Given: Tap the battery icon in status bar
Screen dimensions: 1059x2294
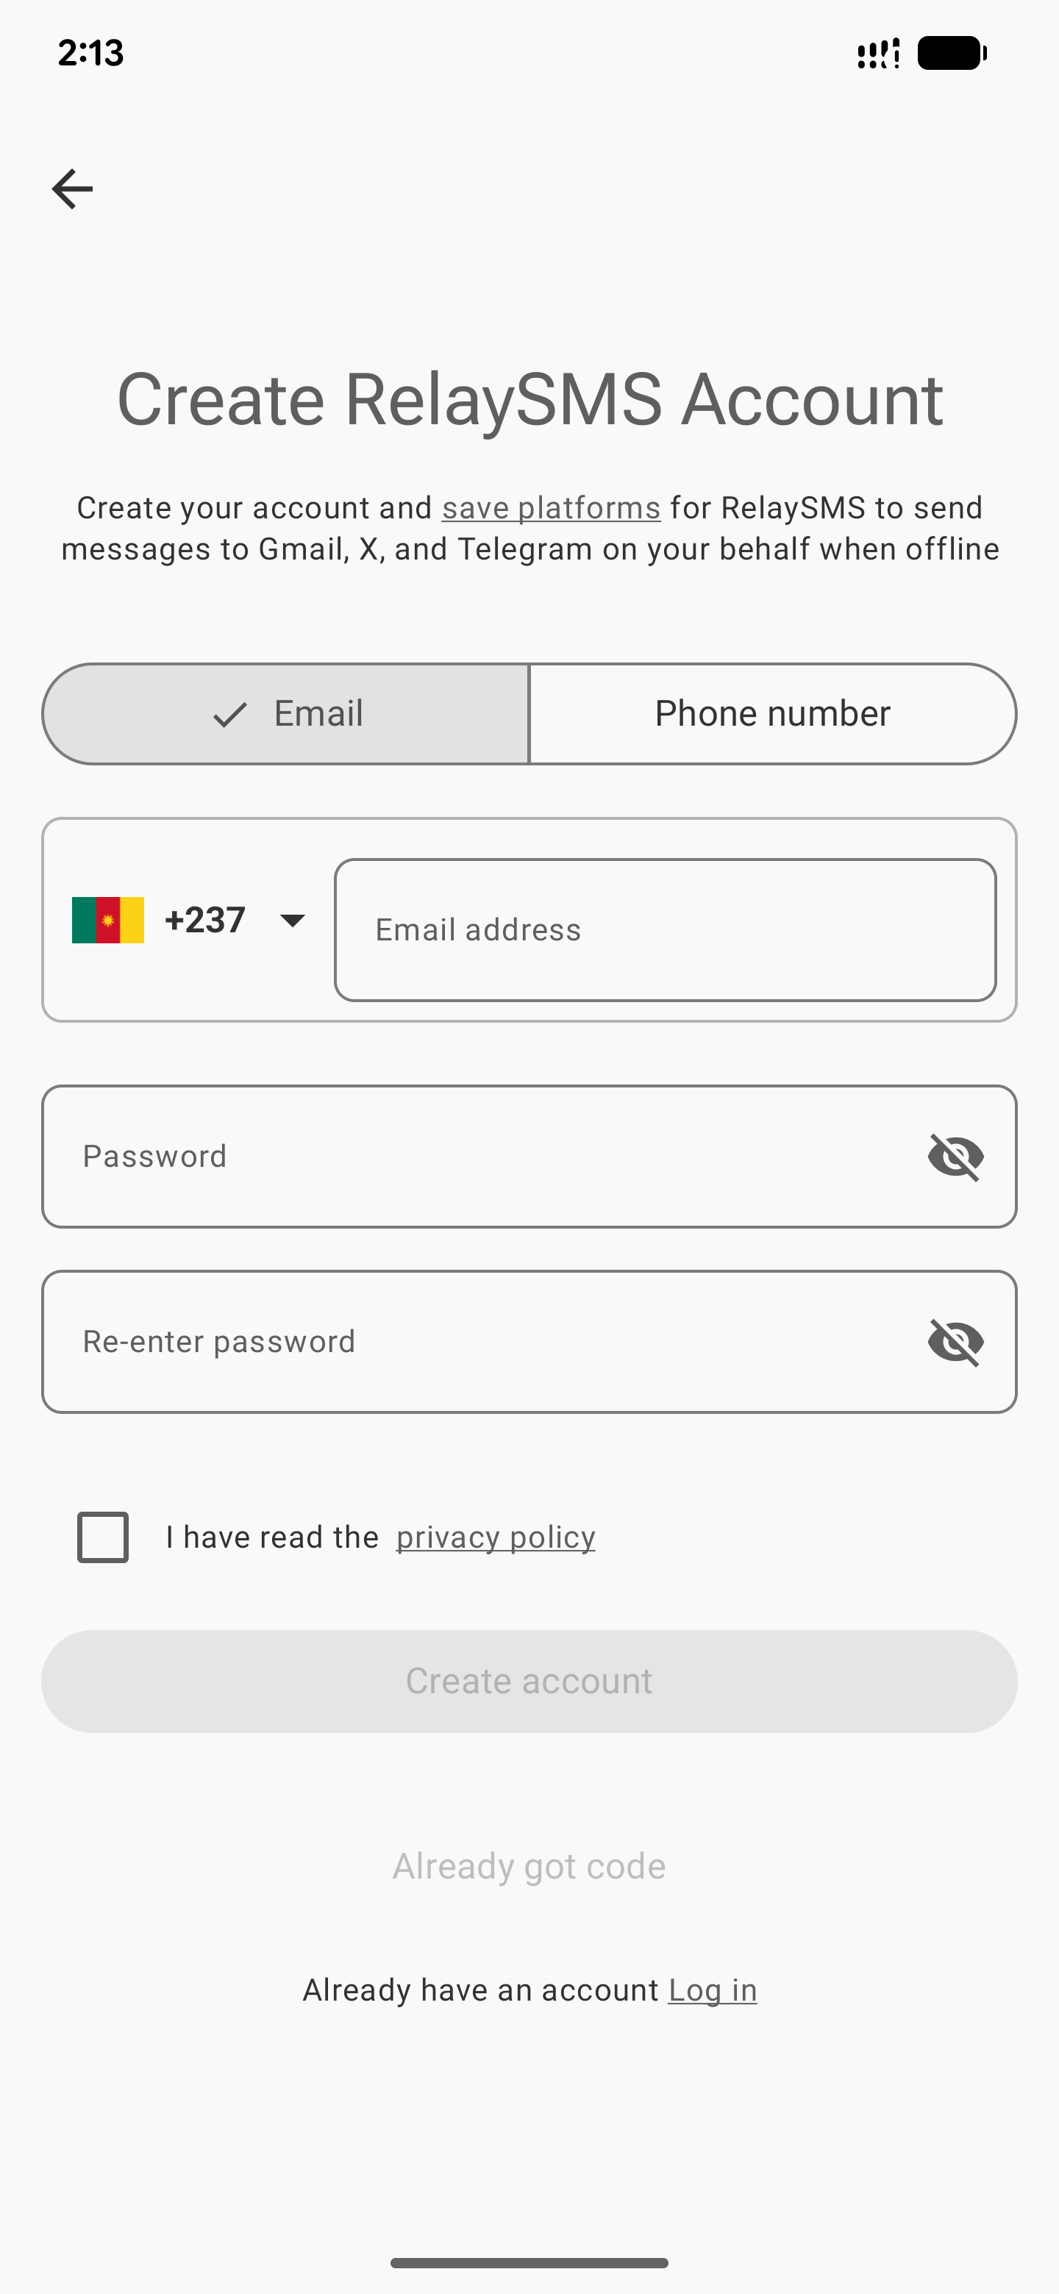Looking at the screenshot, I should [951, 54].
